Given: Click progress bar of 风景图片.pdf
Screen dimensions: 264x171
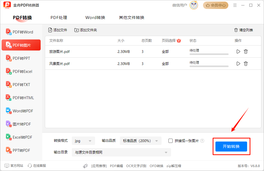Looking at the screenshot, I should point(209,66).
